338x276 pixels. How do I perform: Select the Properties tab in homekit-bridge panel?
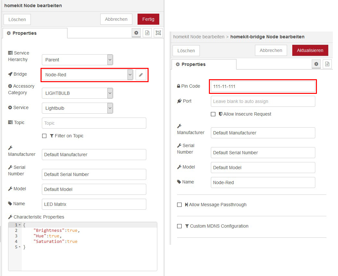(204, 64)
